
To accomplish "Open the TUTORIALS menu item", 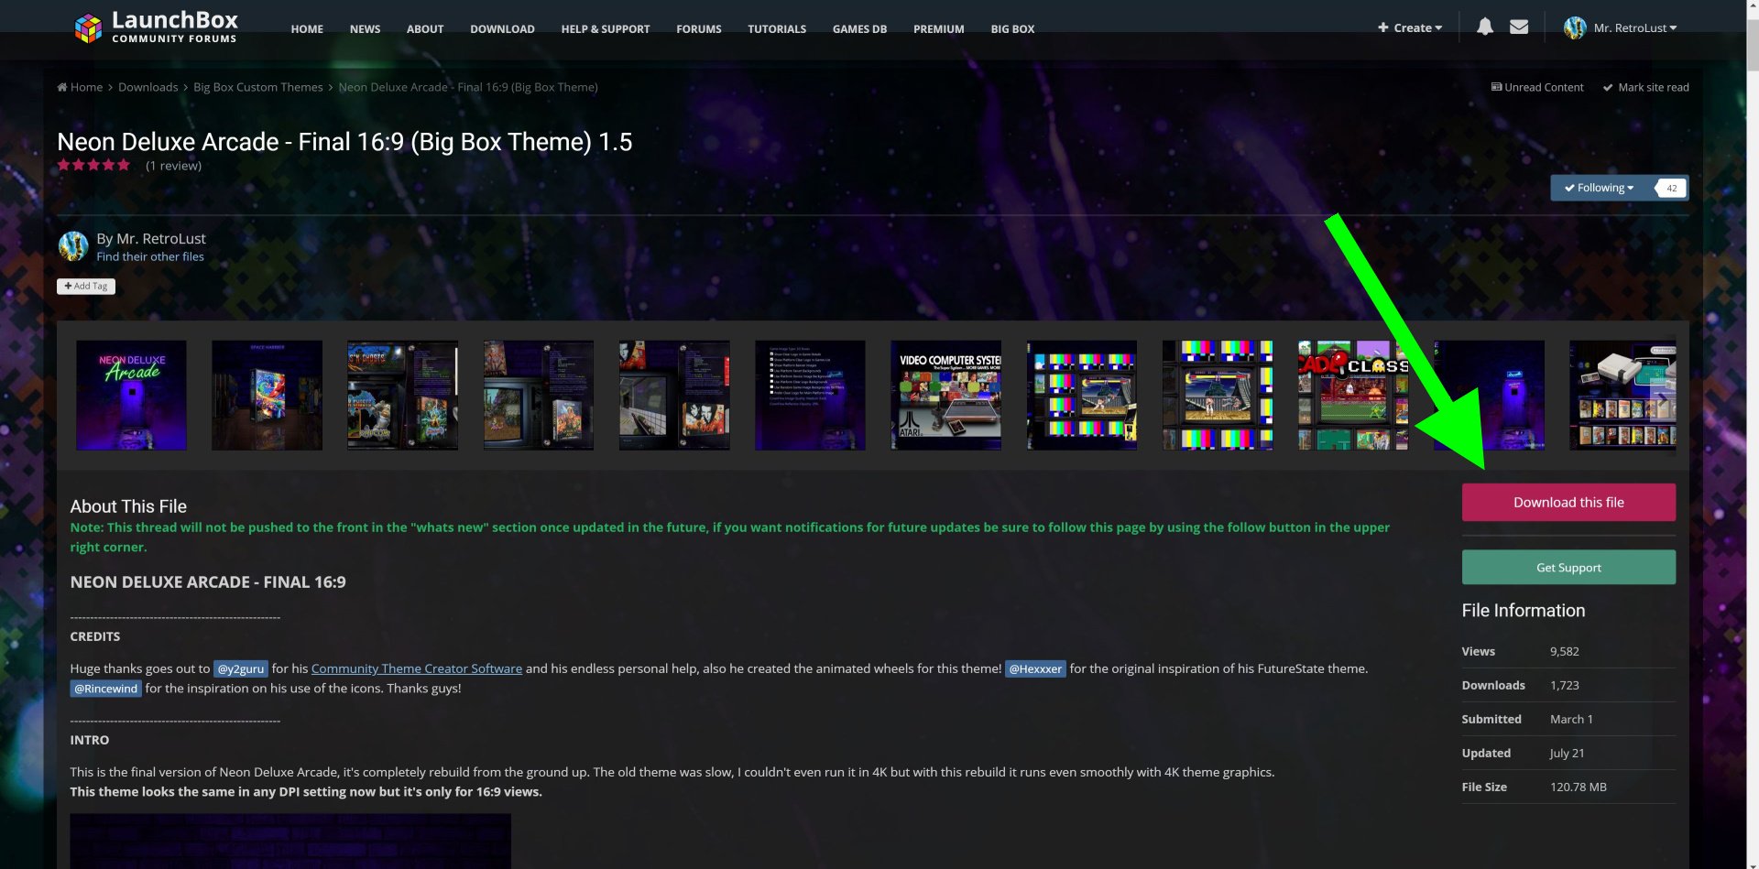I will tap(777, 29).
